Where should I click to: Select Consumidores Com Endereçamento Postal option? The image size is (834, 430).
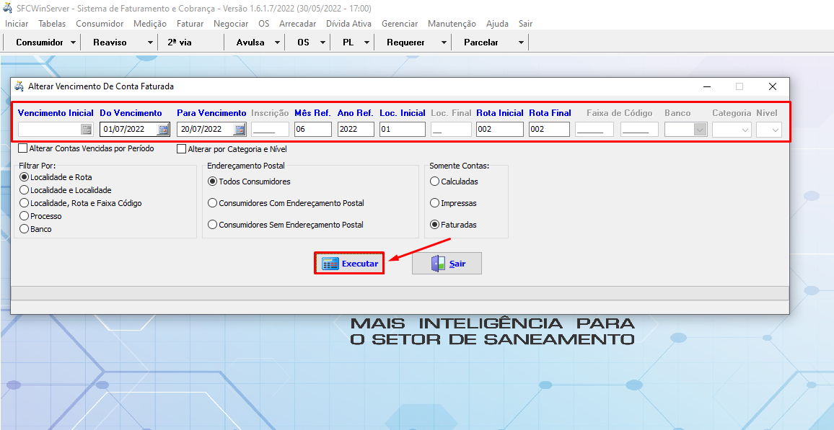pos(212,203)
